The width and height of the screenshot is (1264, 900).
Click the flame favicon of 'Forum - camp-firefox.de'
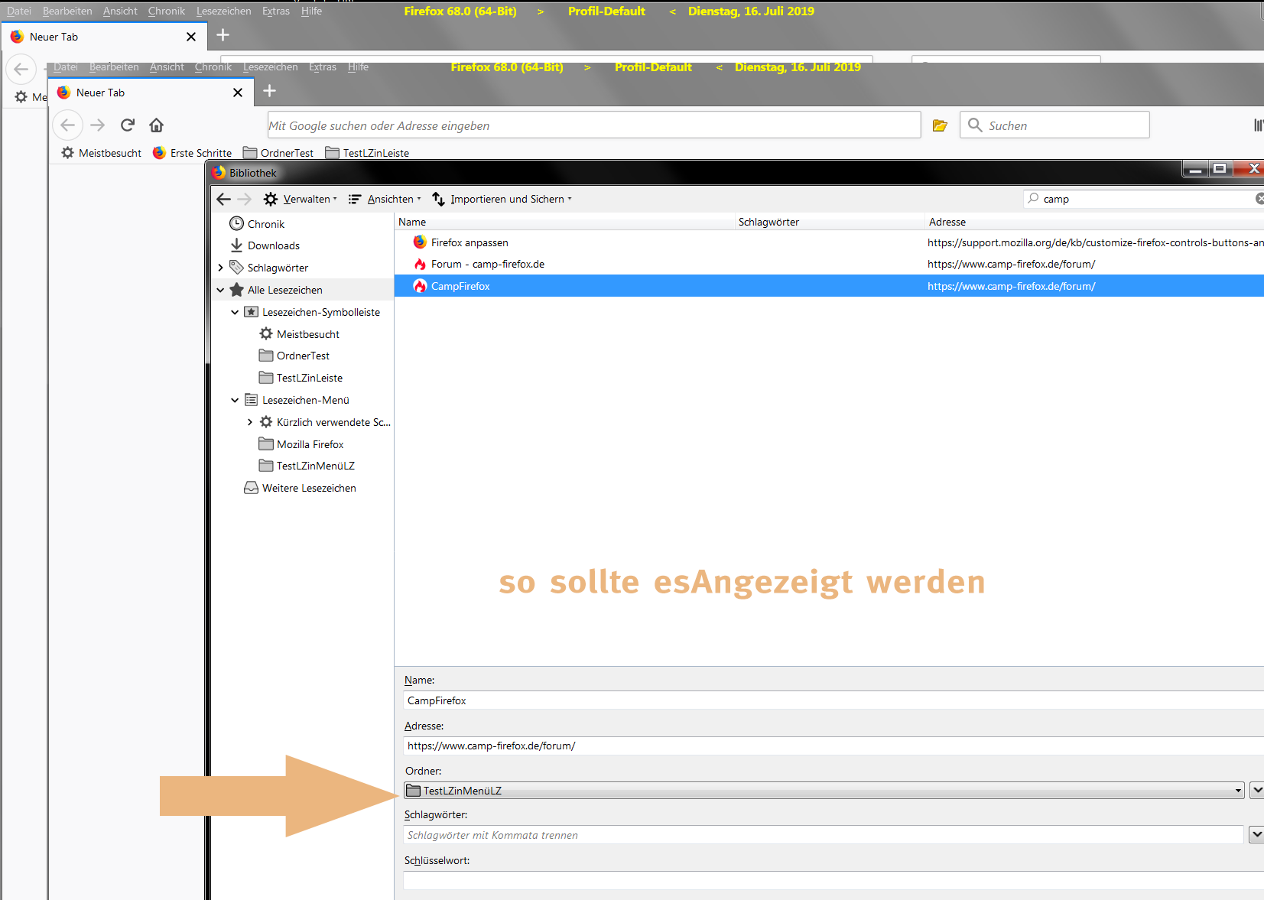(420, 264)
